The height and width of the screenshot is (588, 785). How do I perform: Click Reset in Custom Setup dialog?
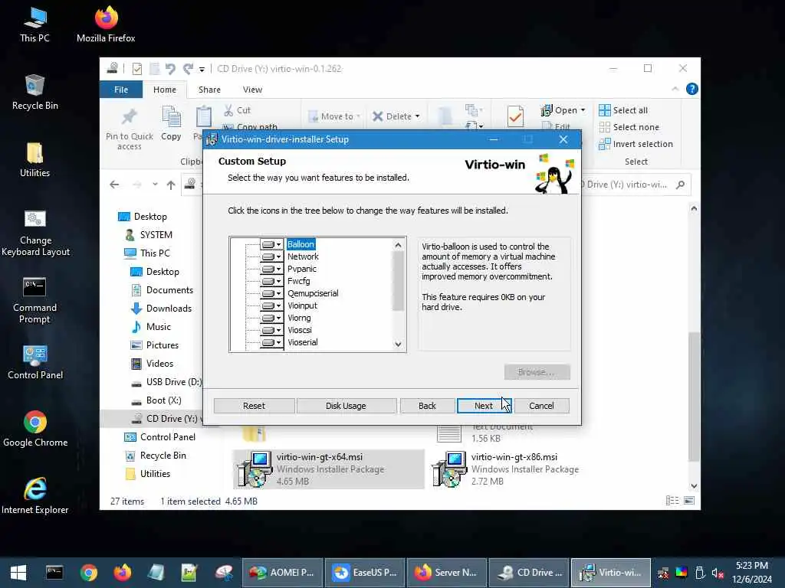tap(254, 406)
